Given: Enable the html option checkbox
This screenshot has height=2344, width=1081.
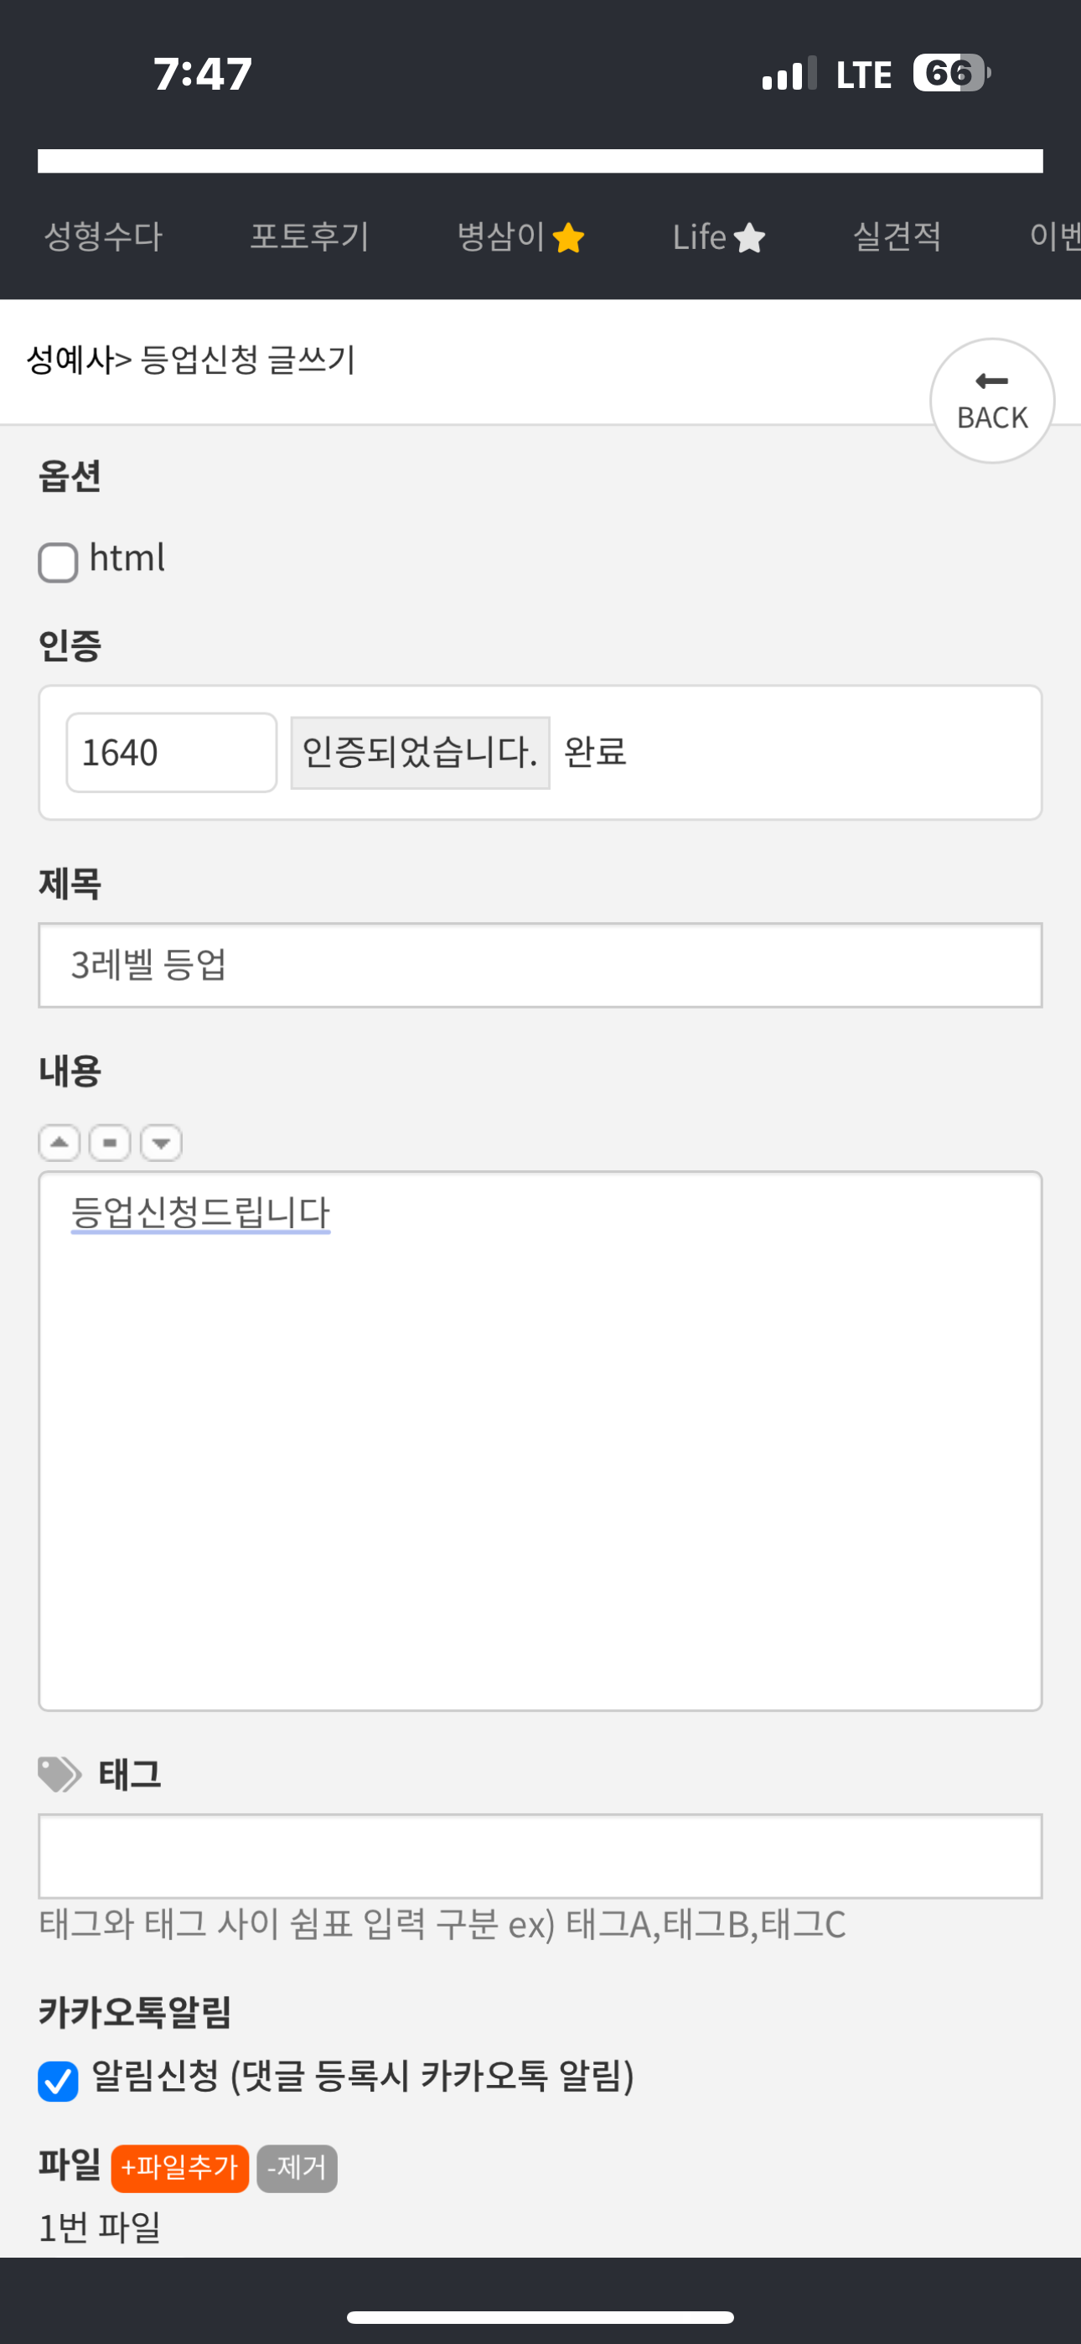Looking at the screenshot, I should pos(57,562).
